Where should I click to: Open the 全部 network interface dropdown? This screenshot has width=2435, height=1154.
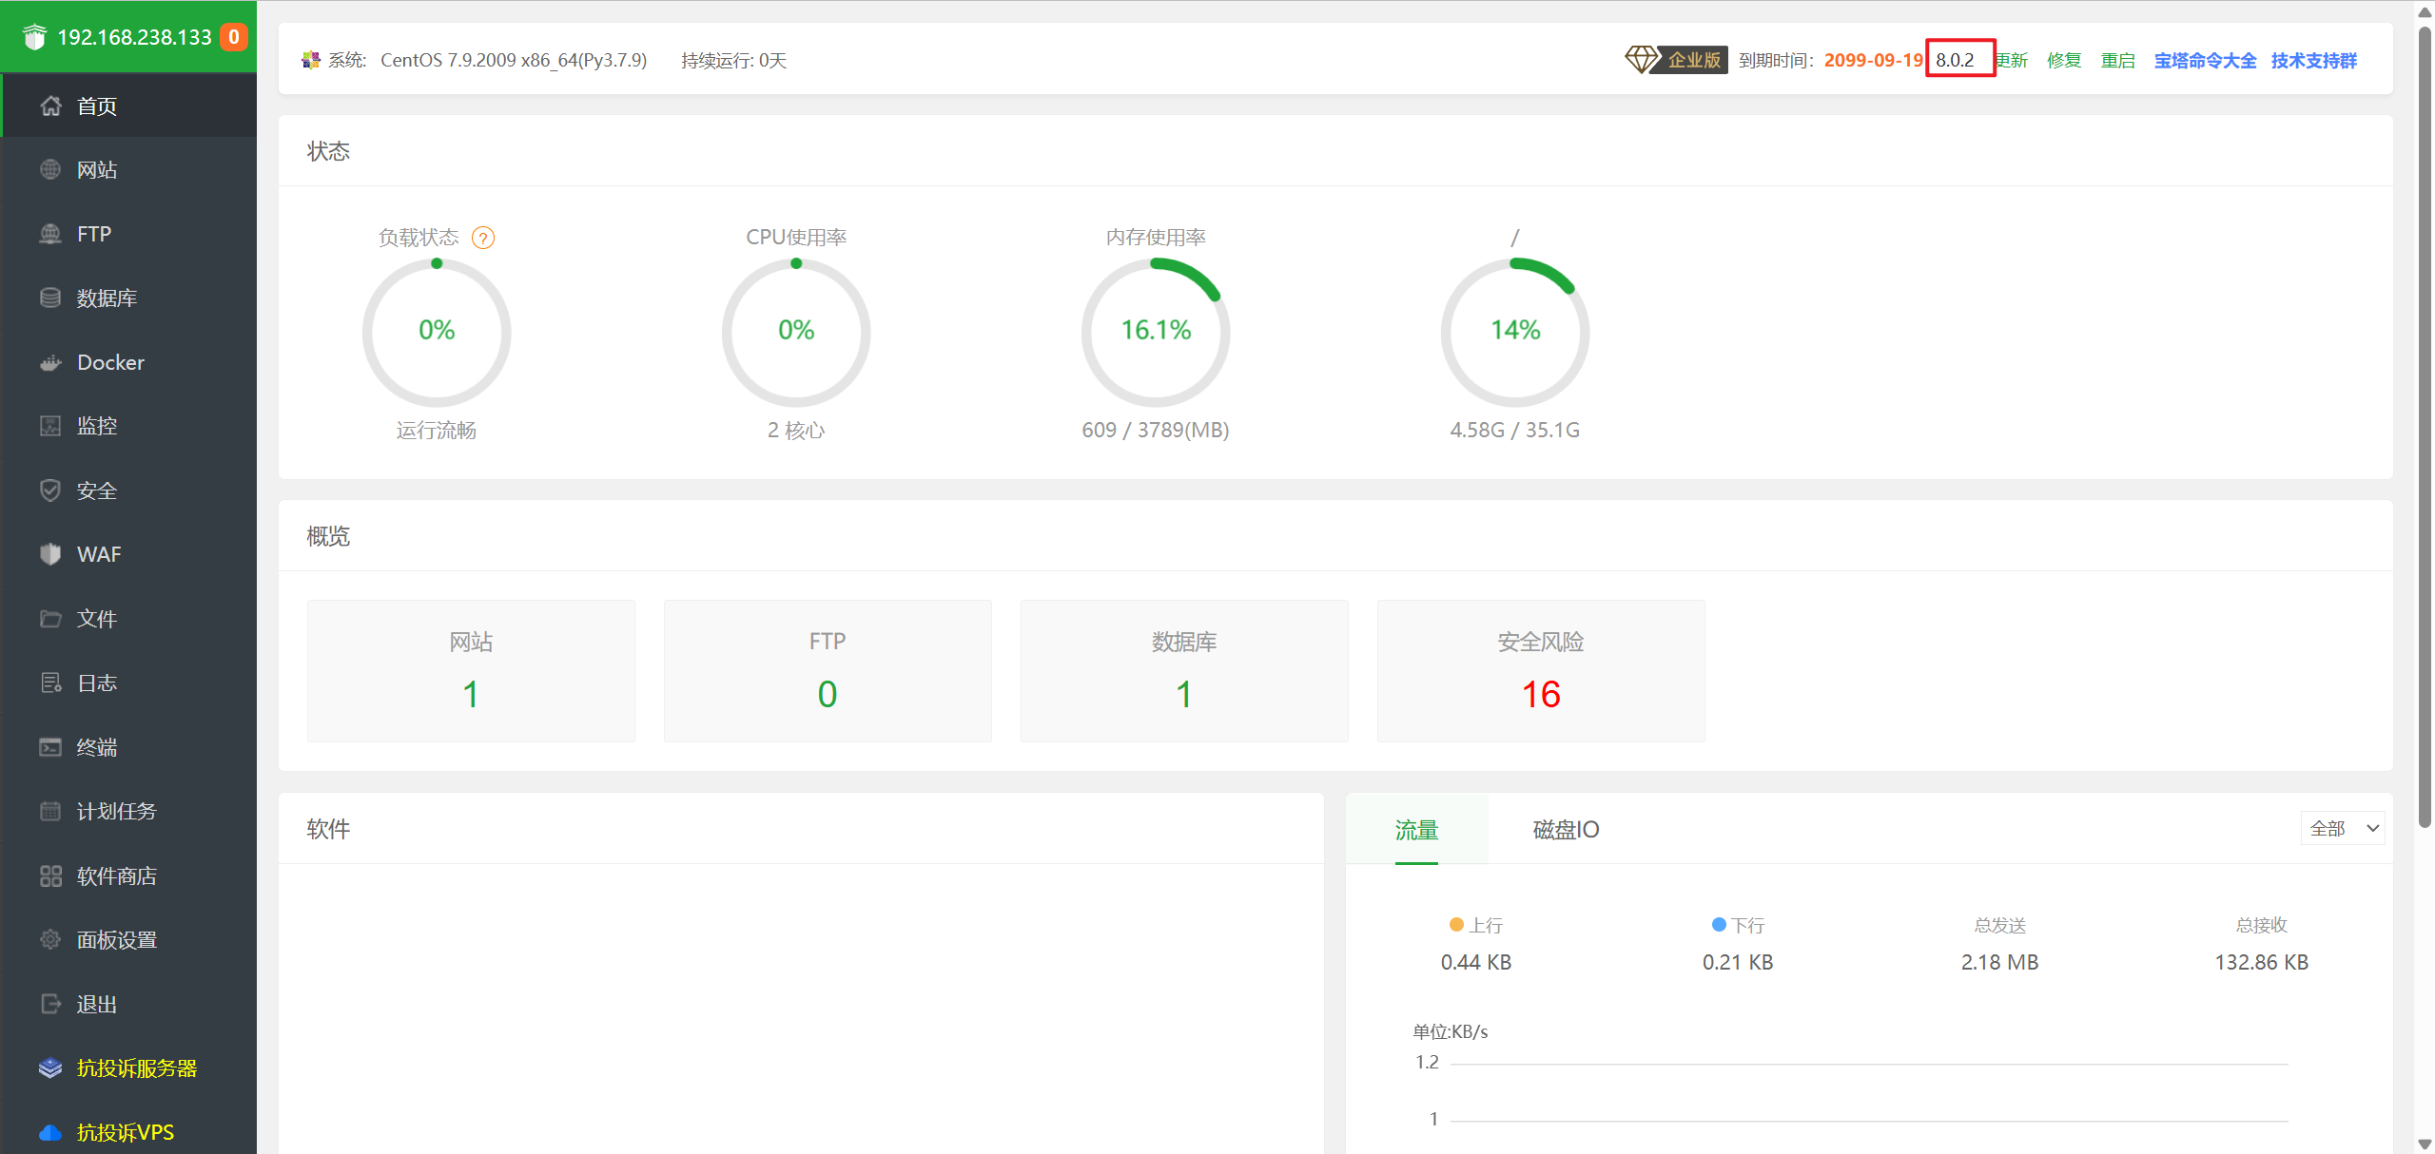point(2343,828)
